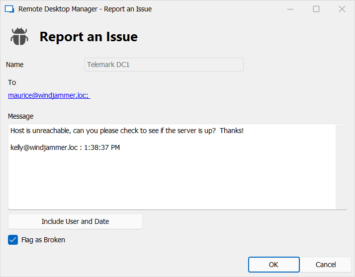Click the Message box vertical scrollbar
The width and height of the screenshot is (355, 277).
coord(341,167)
